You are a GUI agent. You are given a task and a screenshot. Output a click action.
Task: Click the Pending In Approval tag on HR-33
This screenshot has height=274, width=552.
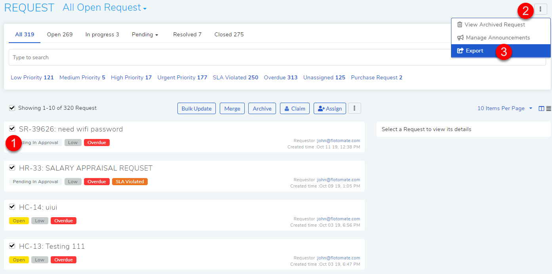tap(36, 182)
